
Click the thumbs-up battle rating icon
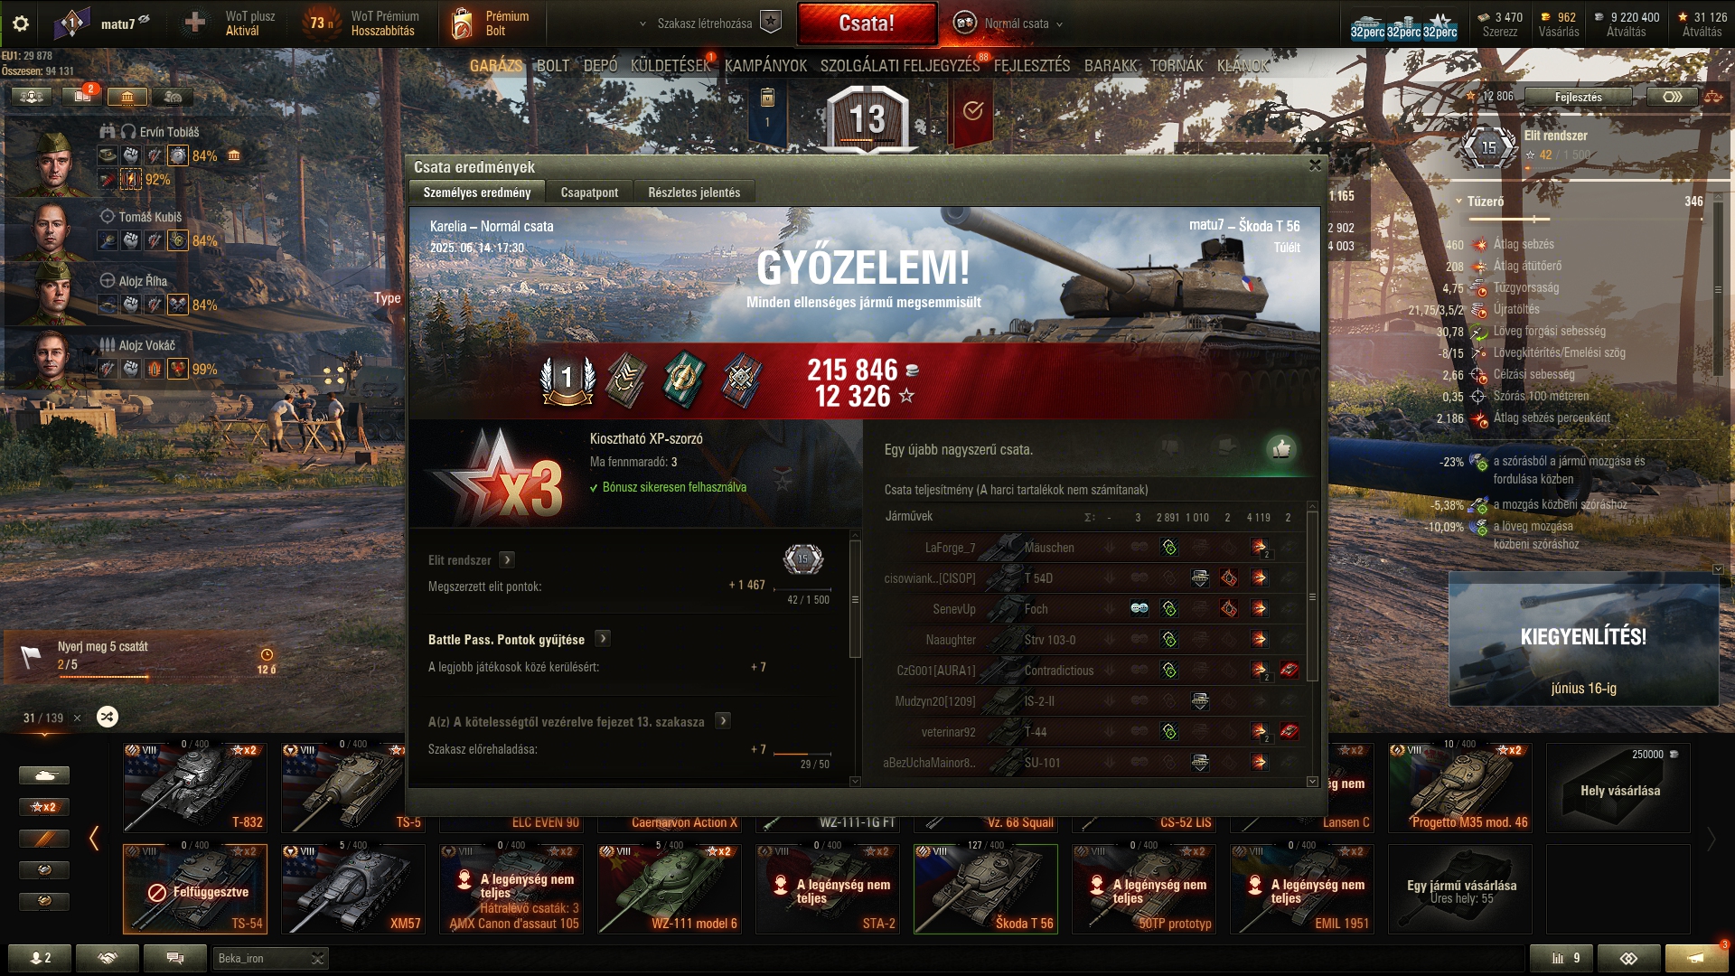tap(1280, 448)
